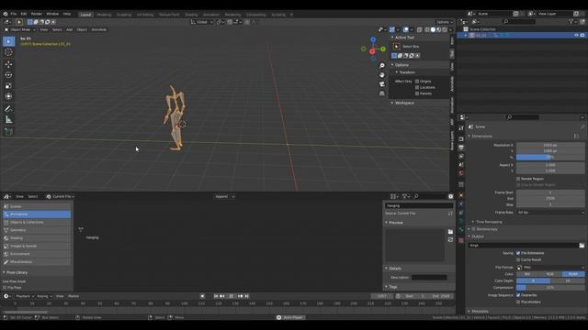Click the folder icon next to Preview
Viewport: 588px width, 330px height.
[x=450, y=232]
